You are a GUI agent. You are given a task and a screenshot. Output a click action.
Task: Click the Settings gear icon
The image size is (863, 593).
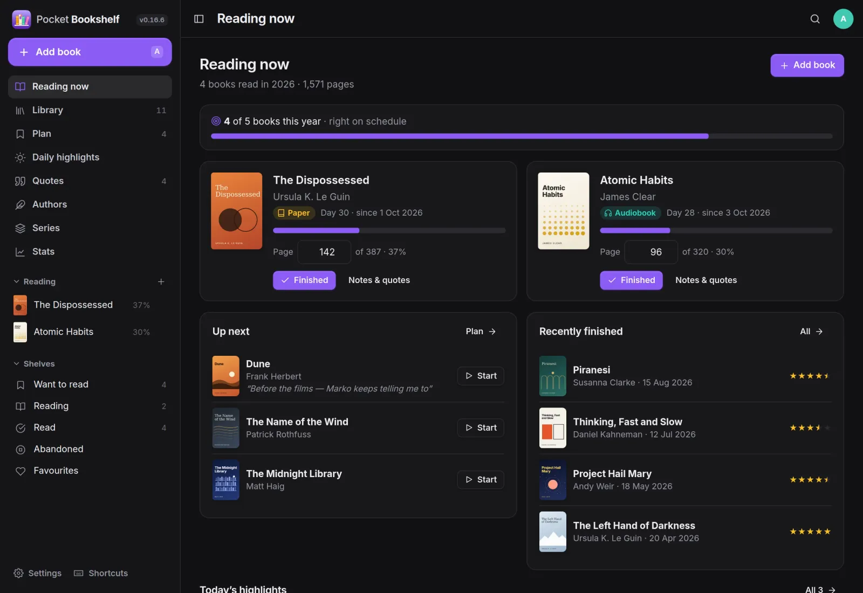(18, 573)
